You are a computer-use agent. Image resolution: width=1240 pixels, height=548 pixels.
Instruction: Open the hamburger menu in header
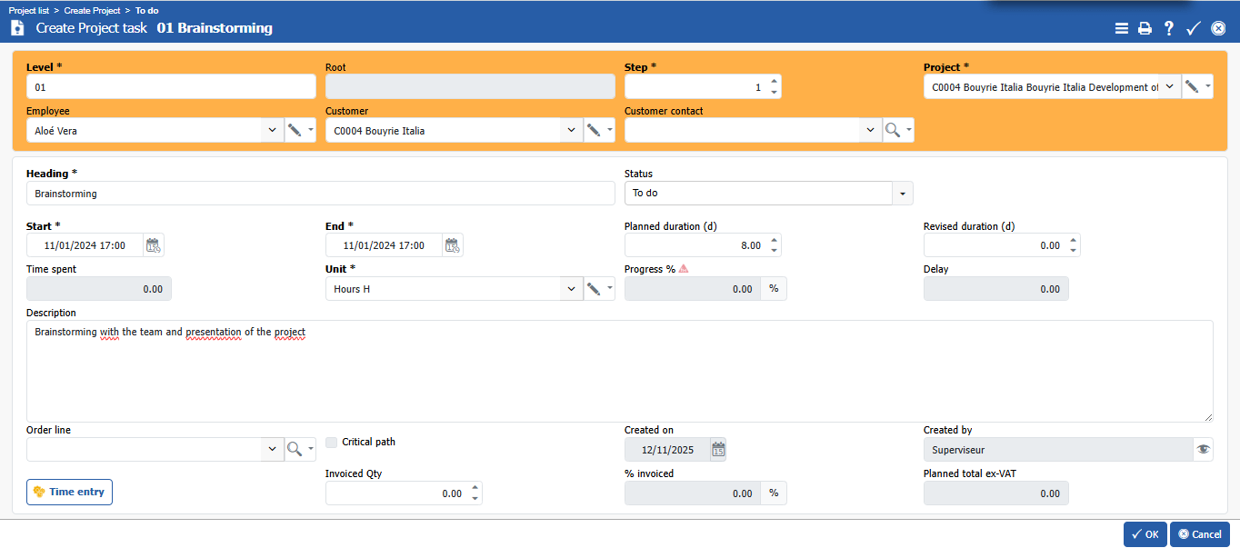click(x=1122, y=28)
